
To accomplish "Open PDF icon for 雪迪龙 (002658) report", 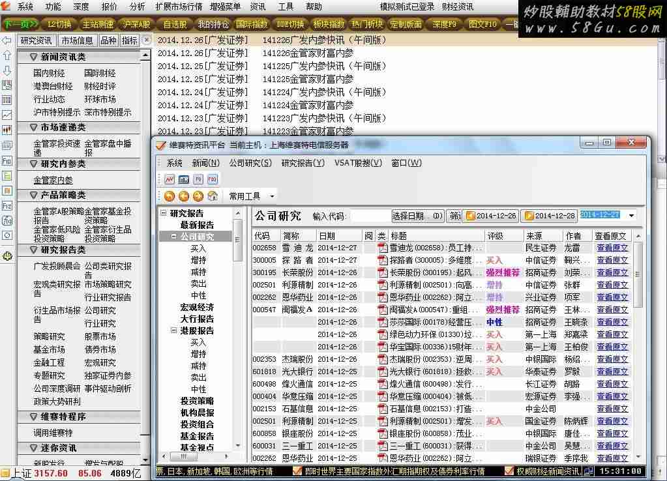I will [383, 248].
